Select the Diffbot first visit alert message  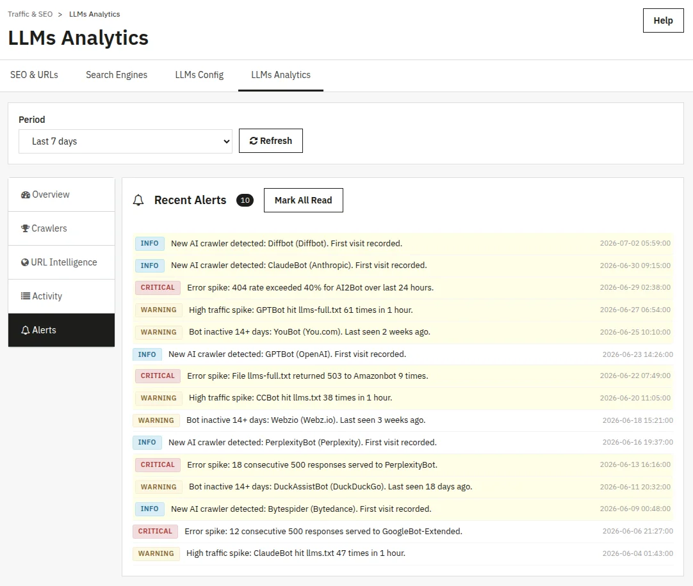point(286,243)
